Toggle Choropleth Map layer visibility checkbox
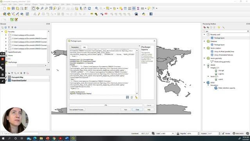Image resolution: width=250 pixels, height=141 pixels. (6, 77)
